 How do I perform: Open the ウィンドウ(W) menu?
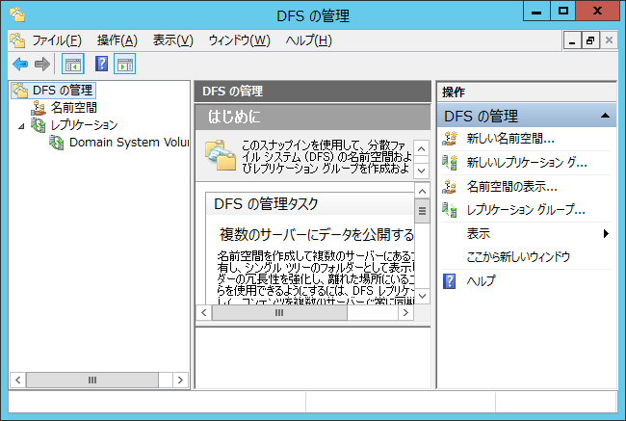coord(240,40)
